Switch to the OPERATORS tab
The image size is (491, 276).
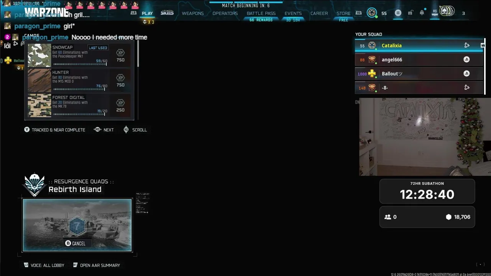coord(225,13)
